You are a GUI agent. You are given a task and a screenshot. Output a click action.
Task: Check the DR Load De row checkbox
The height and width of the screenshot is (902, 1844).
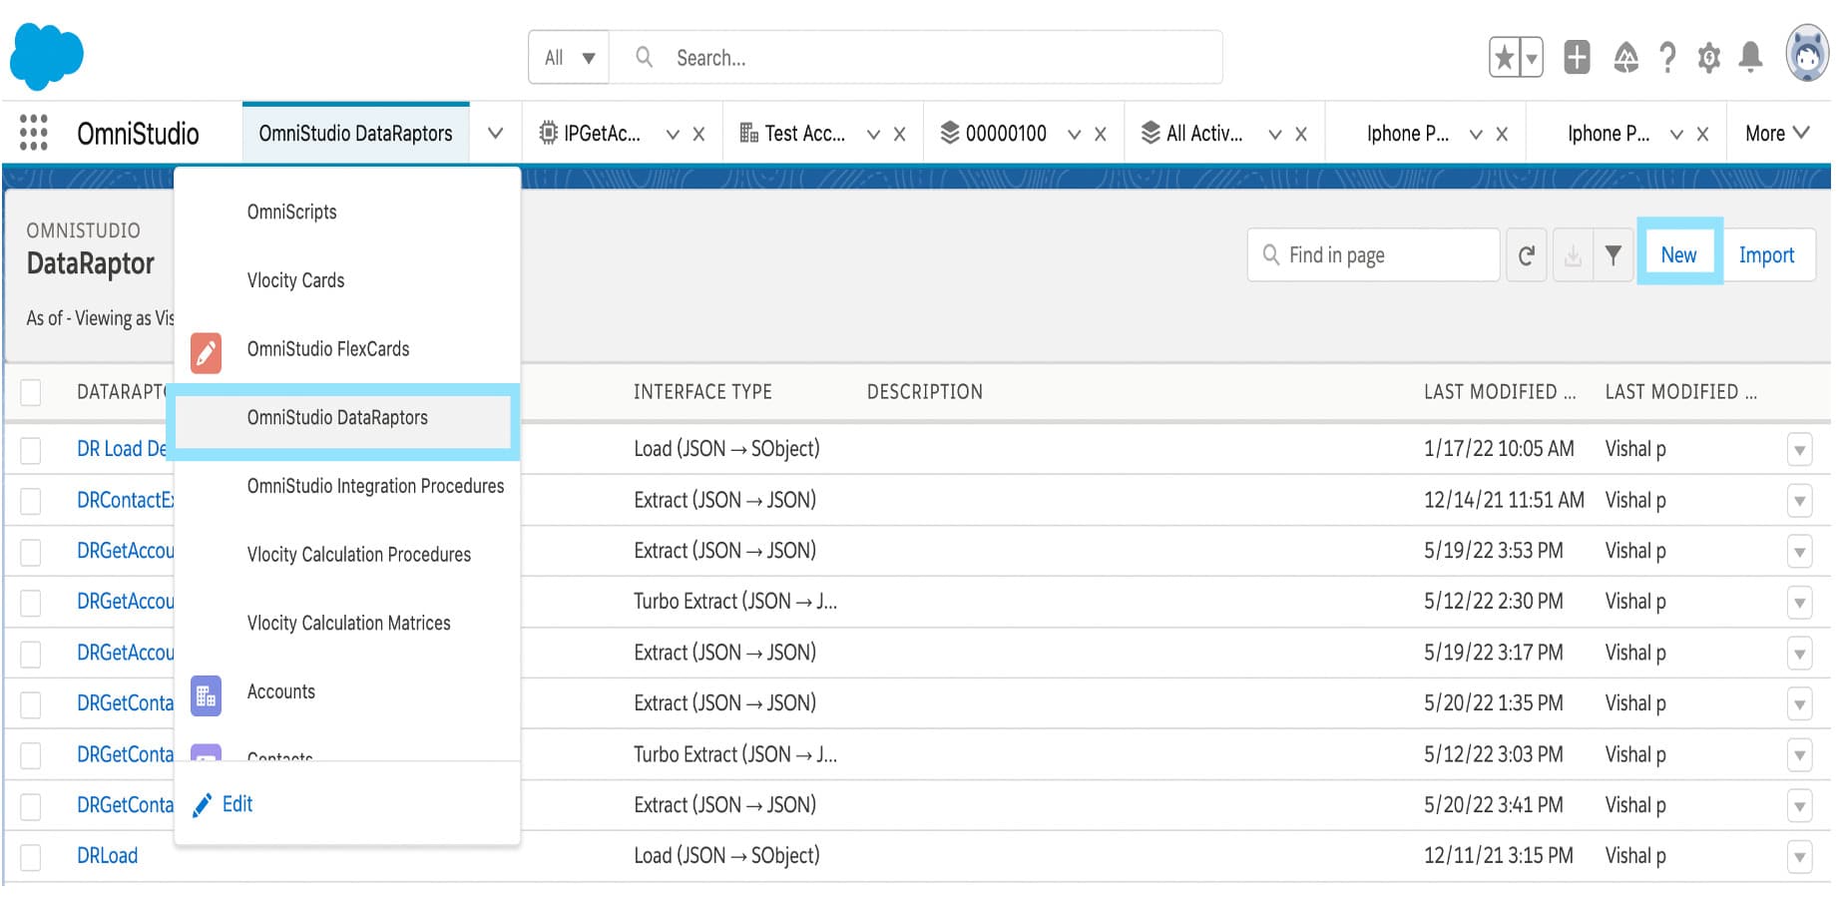tap(31, 450)
